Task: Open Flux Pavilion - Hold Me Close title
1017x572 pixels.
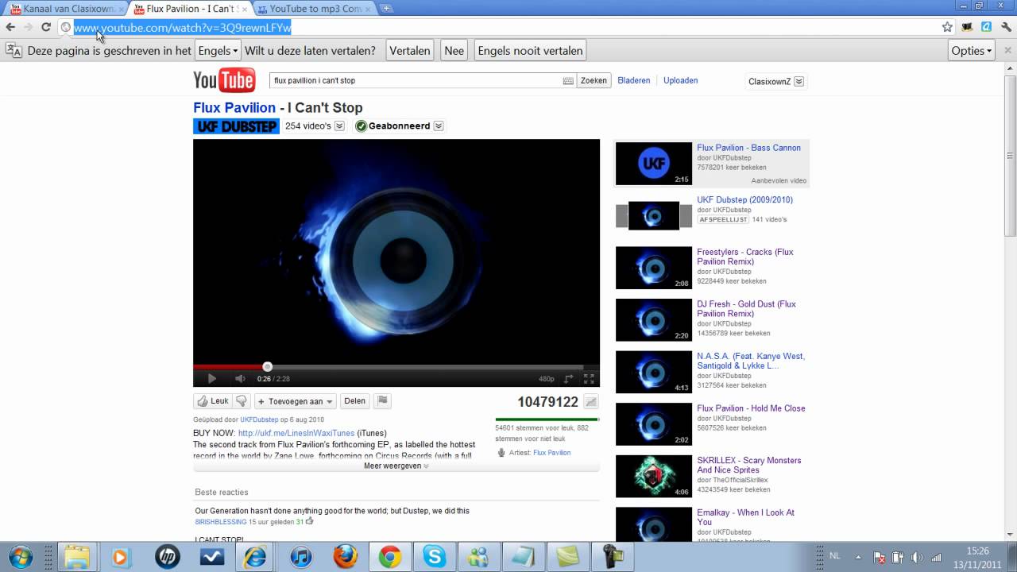Action: [751, 408]
